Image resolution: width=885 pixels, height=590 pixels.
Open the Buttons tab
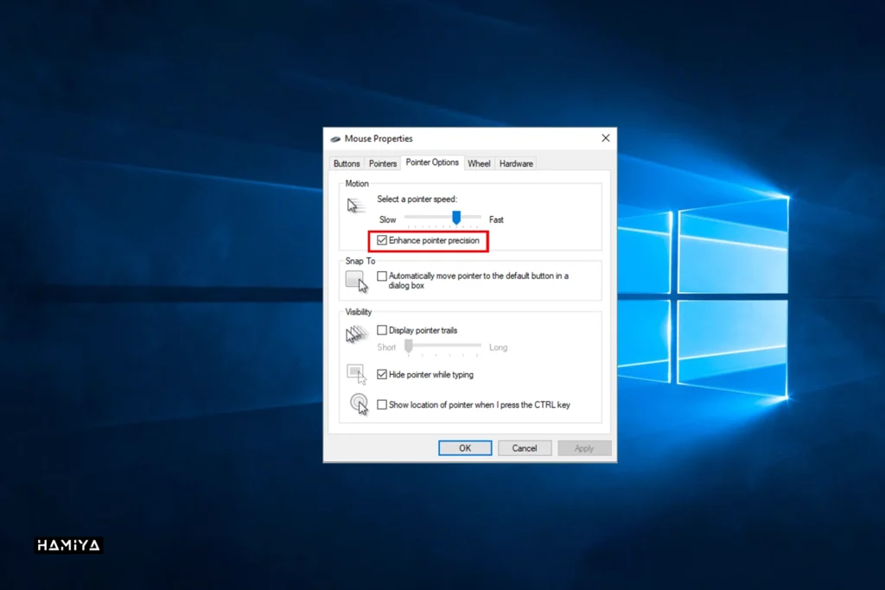click(347, 163)
